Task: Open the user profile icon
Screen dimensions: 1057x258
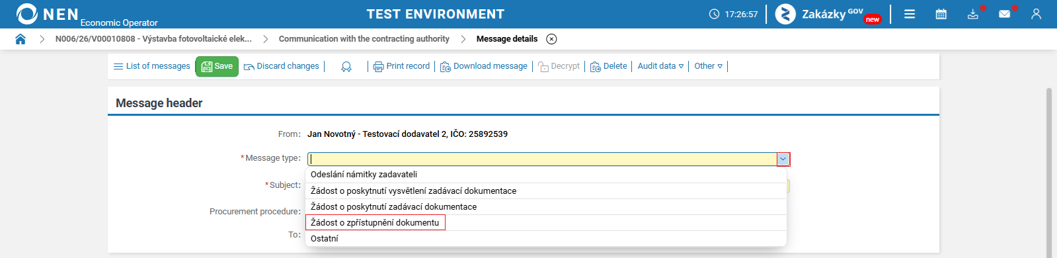Action: pos(1036,14)
